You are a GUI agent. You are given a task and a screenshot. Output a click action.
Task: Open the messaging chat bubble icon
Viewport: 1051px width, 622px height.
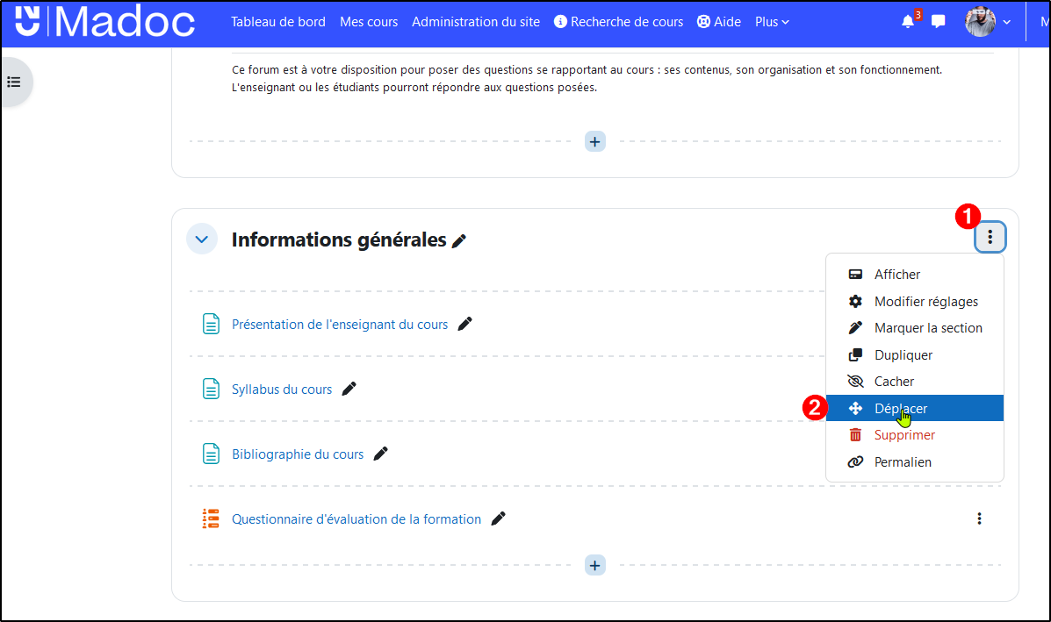click(939, 22)
